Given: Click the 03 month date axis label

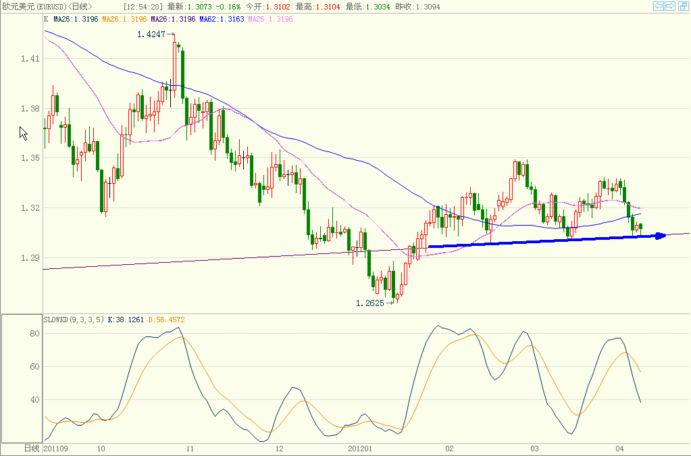Looking at the screenshot, I should (x=534, y=449).
